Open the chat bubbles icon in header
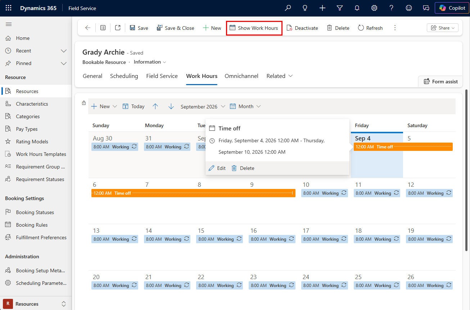 click(426, 8)
